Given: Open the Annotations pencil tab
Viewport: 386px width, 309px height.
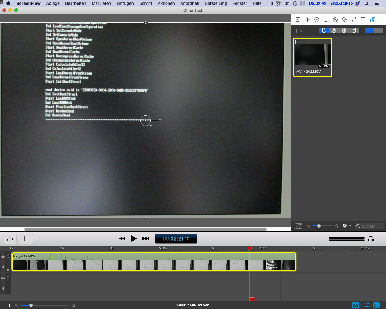Looking at the screenshot, I should tap(354, 20).
